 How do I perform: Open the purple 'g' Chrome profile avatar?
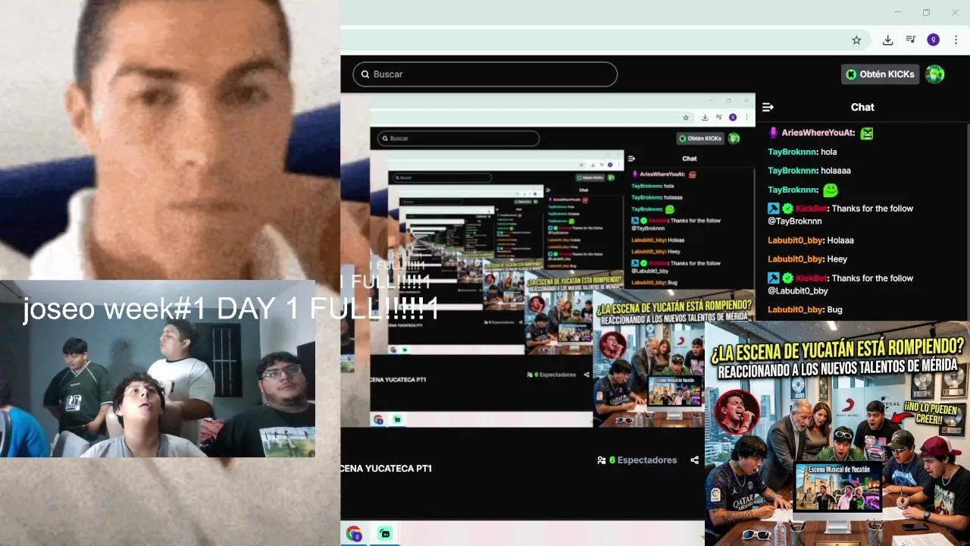(934, 40)
